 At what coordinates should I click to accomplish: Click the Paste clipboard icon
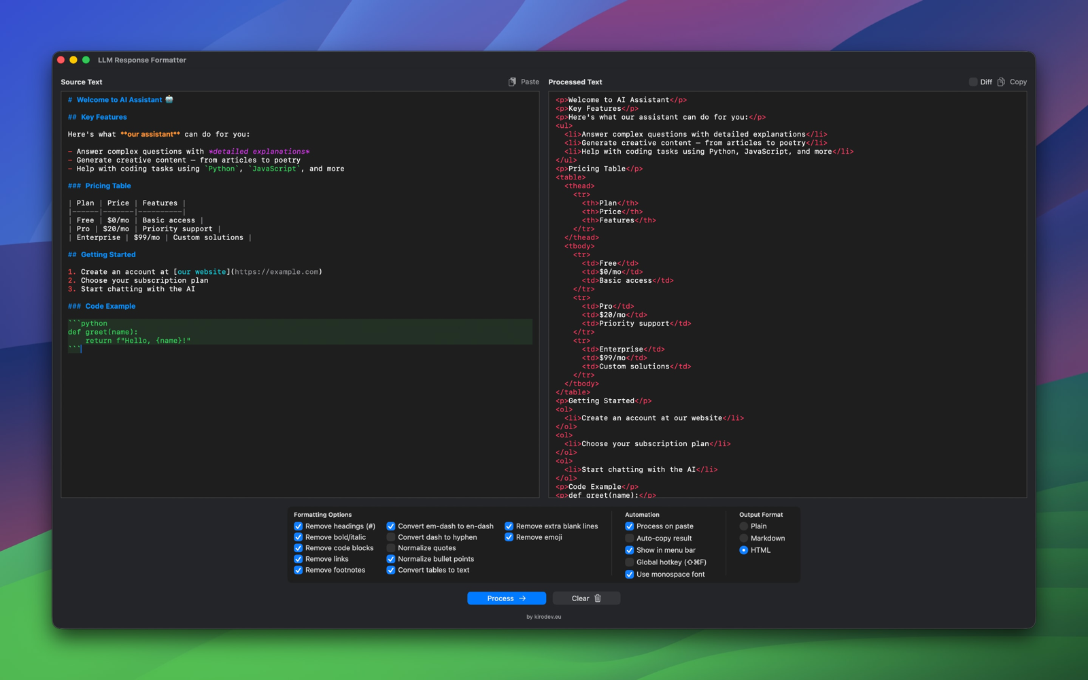point(512,82)
